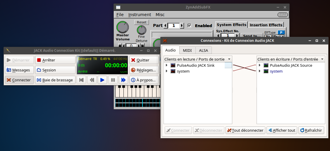
Task: Select PulseAudio JACK Sink icon
Action: coord(173,65)
